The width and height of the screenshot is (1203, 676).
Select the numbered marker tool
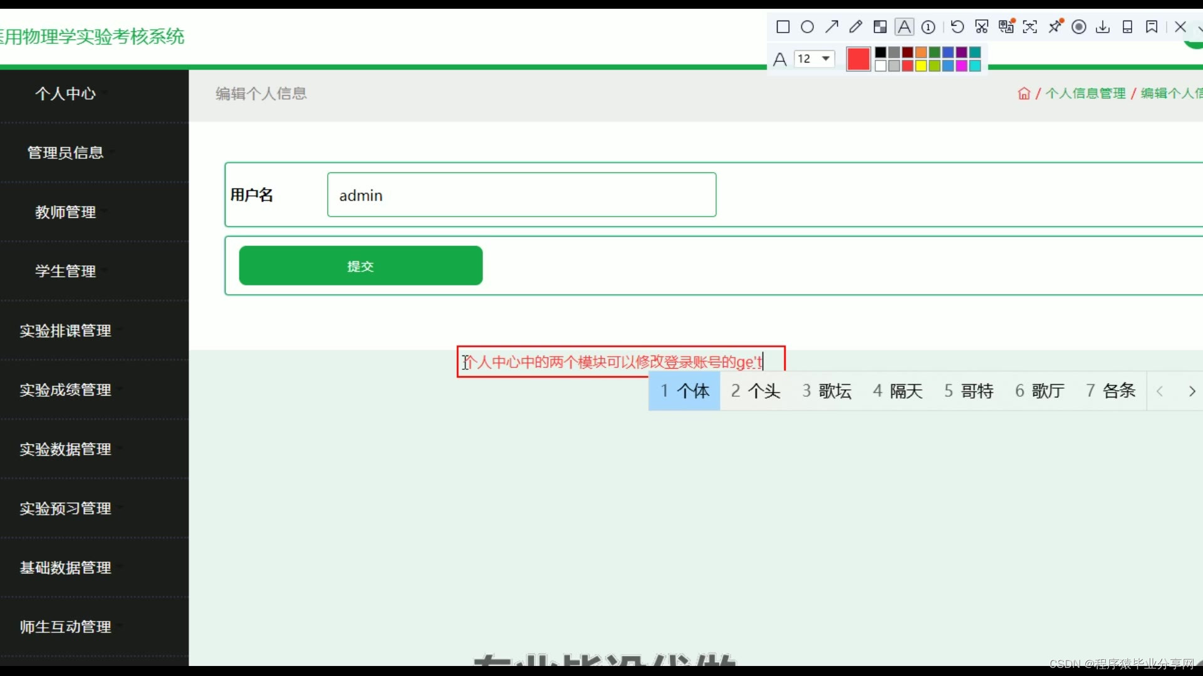coord(929,27)
